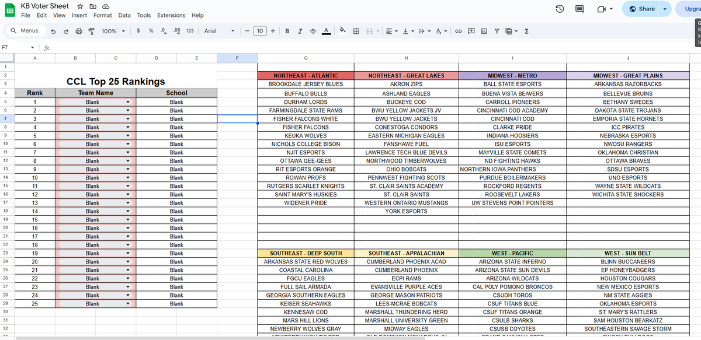Decrease decimal places icon

(164, 31)
